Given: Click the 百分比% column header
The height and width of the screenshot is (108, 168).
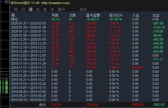Looking at the screenshot, I should tap(116, 15).
